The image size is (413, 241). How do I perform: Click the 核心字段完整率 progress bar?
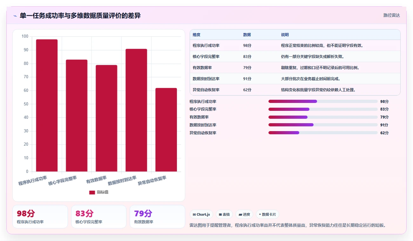(323, 109)
